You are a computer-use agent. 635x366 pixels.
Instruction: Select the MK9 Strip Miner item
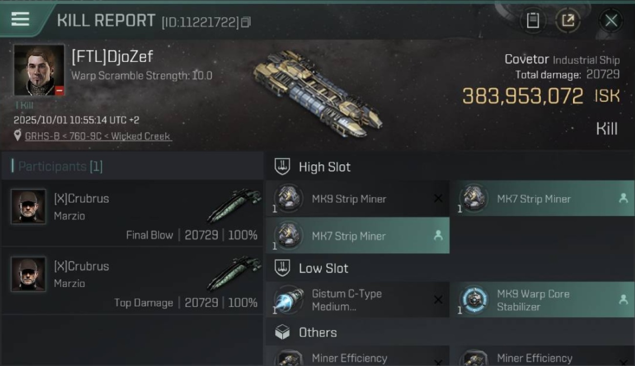349,199
